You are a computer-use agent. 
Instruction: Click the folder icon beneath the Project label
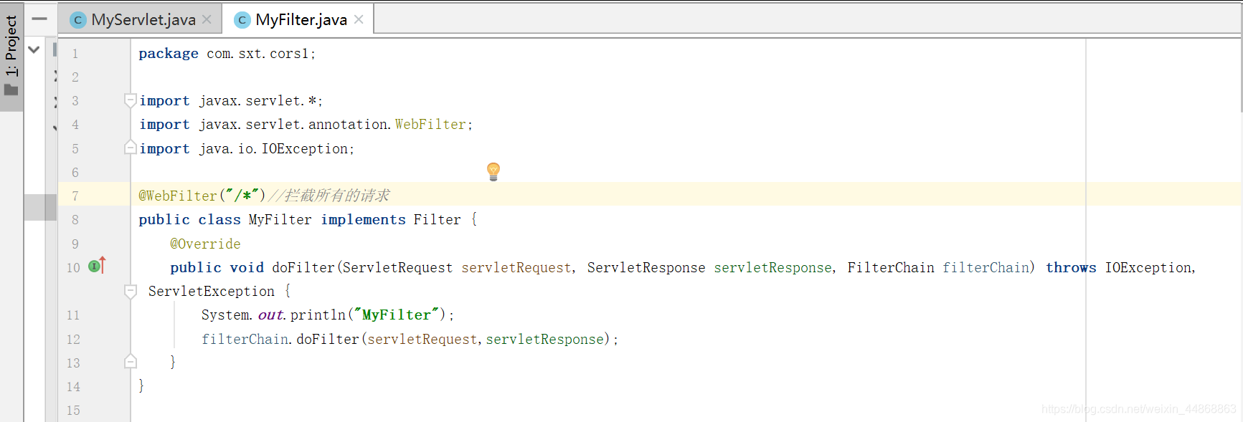click(11, 90)
